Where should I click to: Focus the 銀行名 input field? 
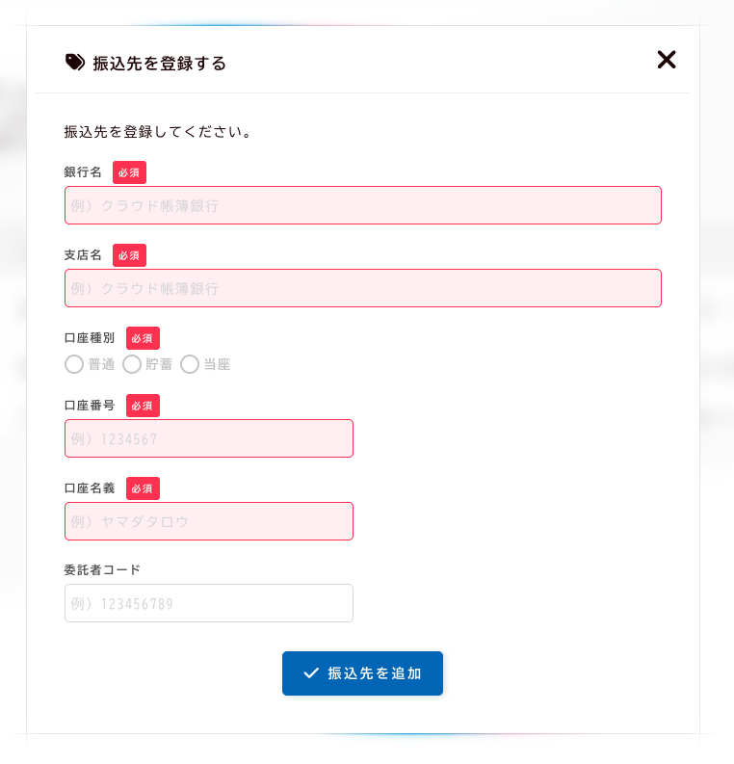tap(362, 205)
